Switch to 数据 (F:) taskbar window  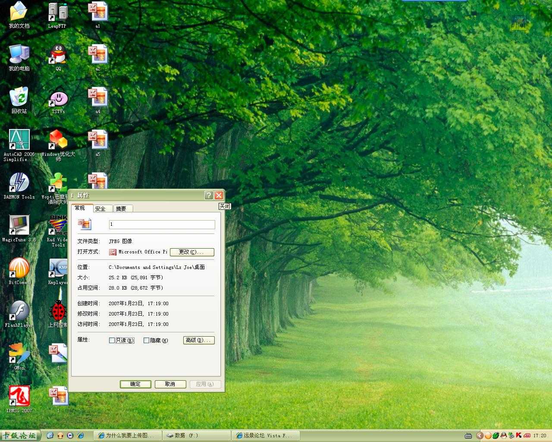tap(197, 436)
